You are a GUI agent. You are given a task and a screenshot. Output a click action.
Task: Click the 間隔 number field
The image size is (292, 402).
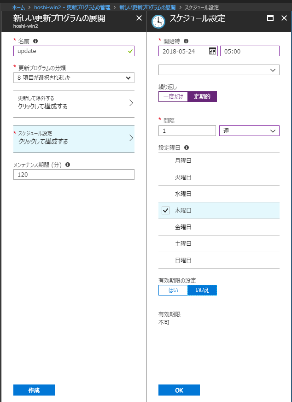(x=187, y=131)
